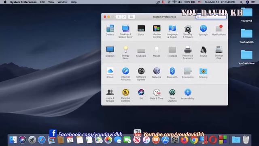Select the YouDaVid desktop folder
The width and height of the screenshot is (259, 146).
tap(246, 15)
